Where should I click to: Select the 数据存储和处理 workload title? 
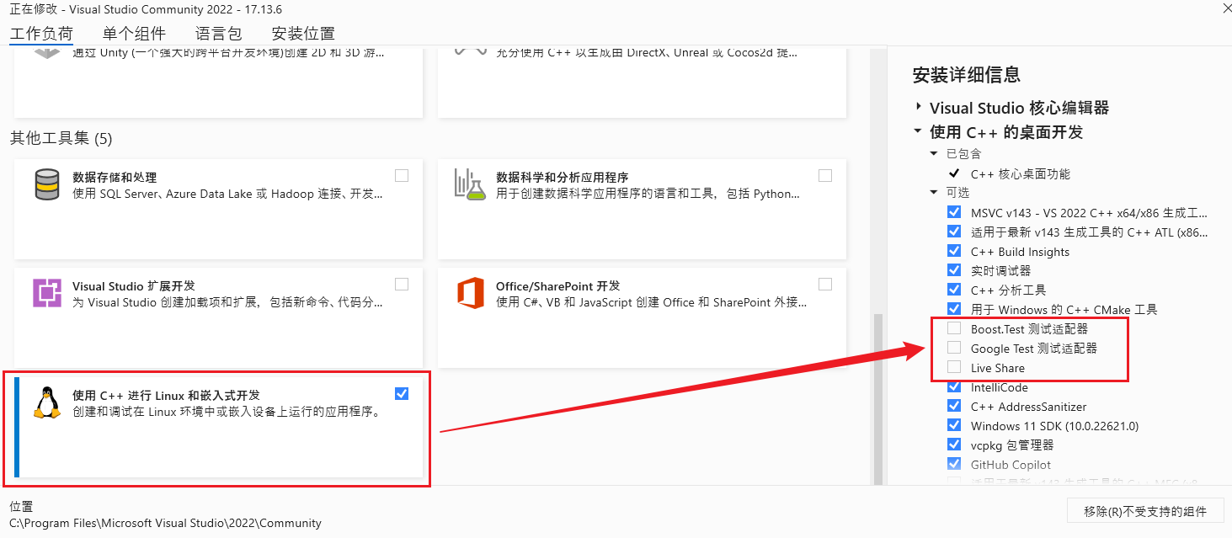pyautogui.click(x=115, y=178)
